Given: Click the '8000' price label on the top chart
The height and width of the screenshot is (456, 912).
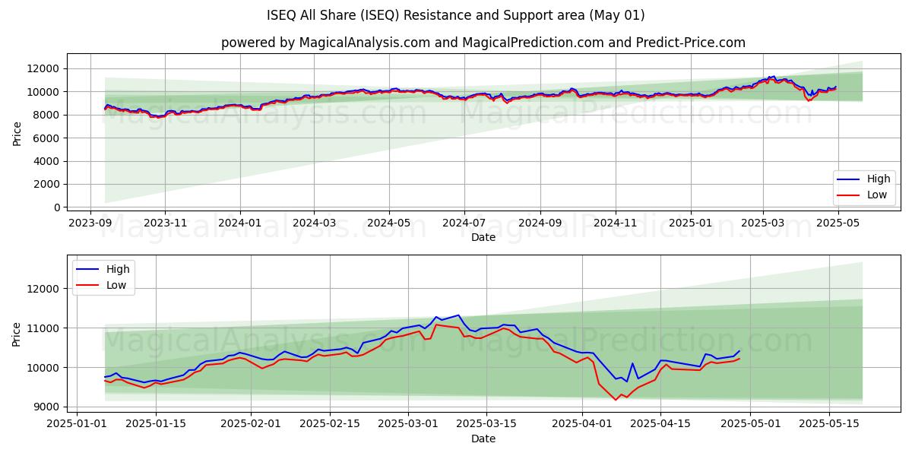Looking at the screenshot, I should (x=47, y=115).
